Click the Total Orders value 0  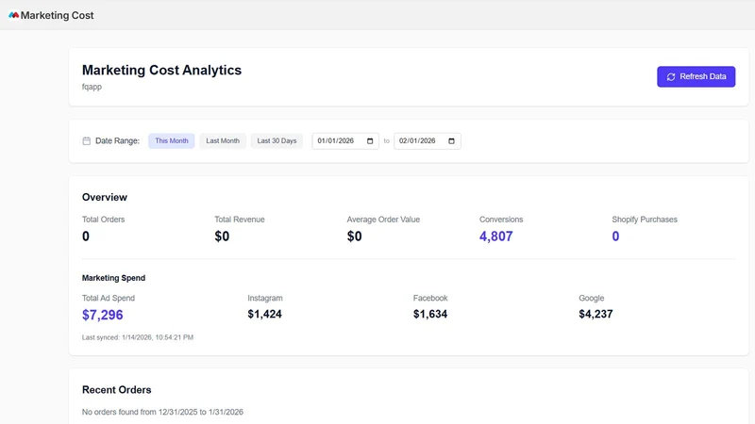tap(86, 236)
